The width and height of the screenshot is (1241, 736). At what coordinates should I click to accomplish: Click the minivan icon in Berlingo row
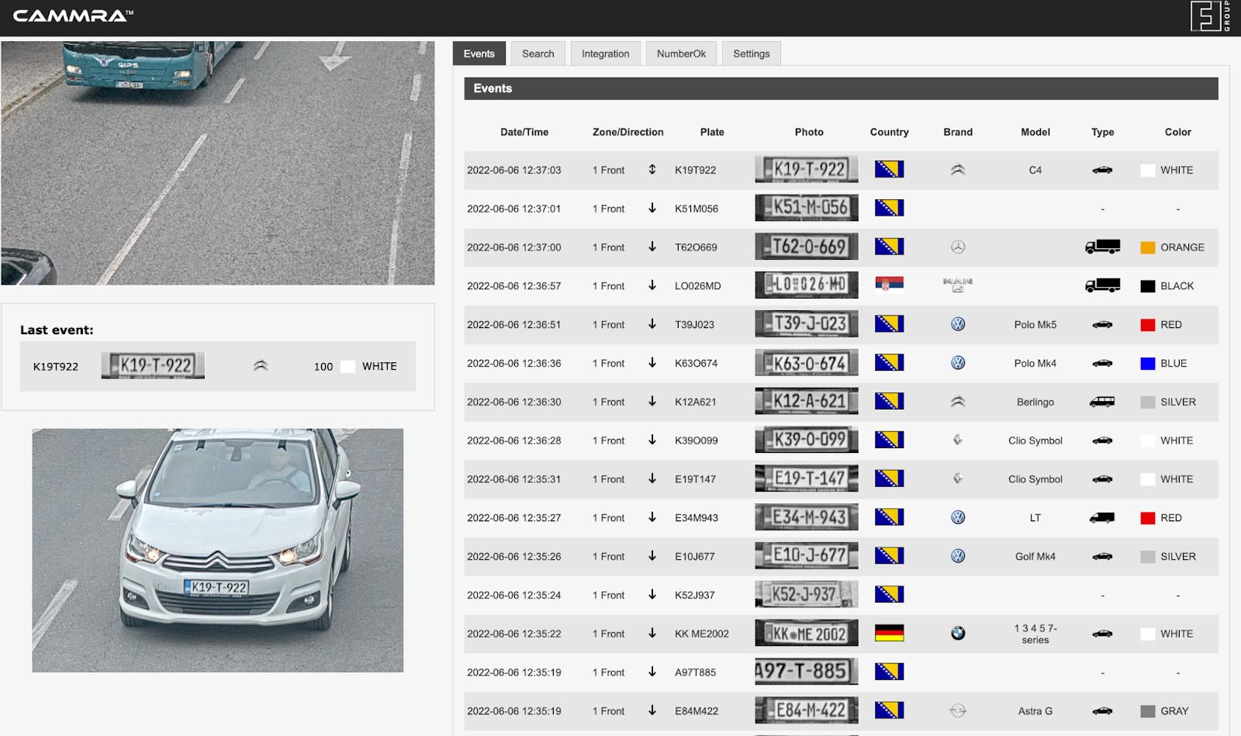[x=1102, y=402]
